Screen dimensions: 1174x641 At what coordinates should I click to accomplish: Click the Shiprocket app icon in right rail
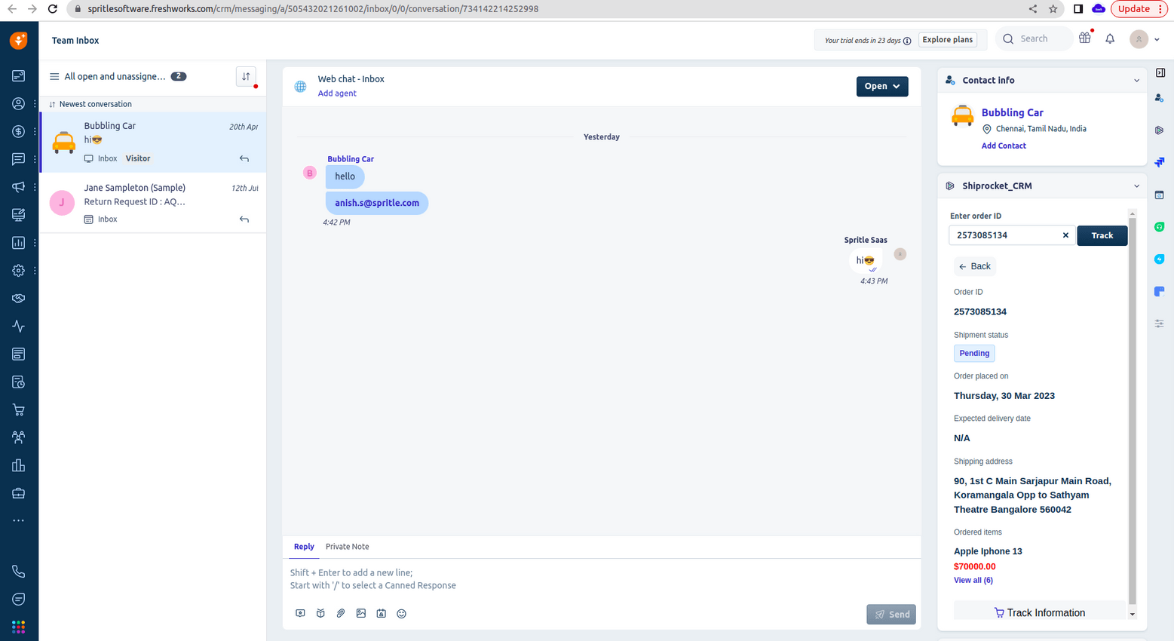(x=1160, y=130)
